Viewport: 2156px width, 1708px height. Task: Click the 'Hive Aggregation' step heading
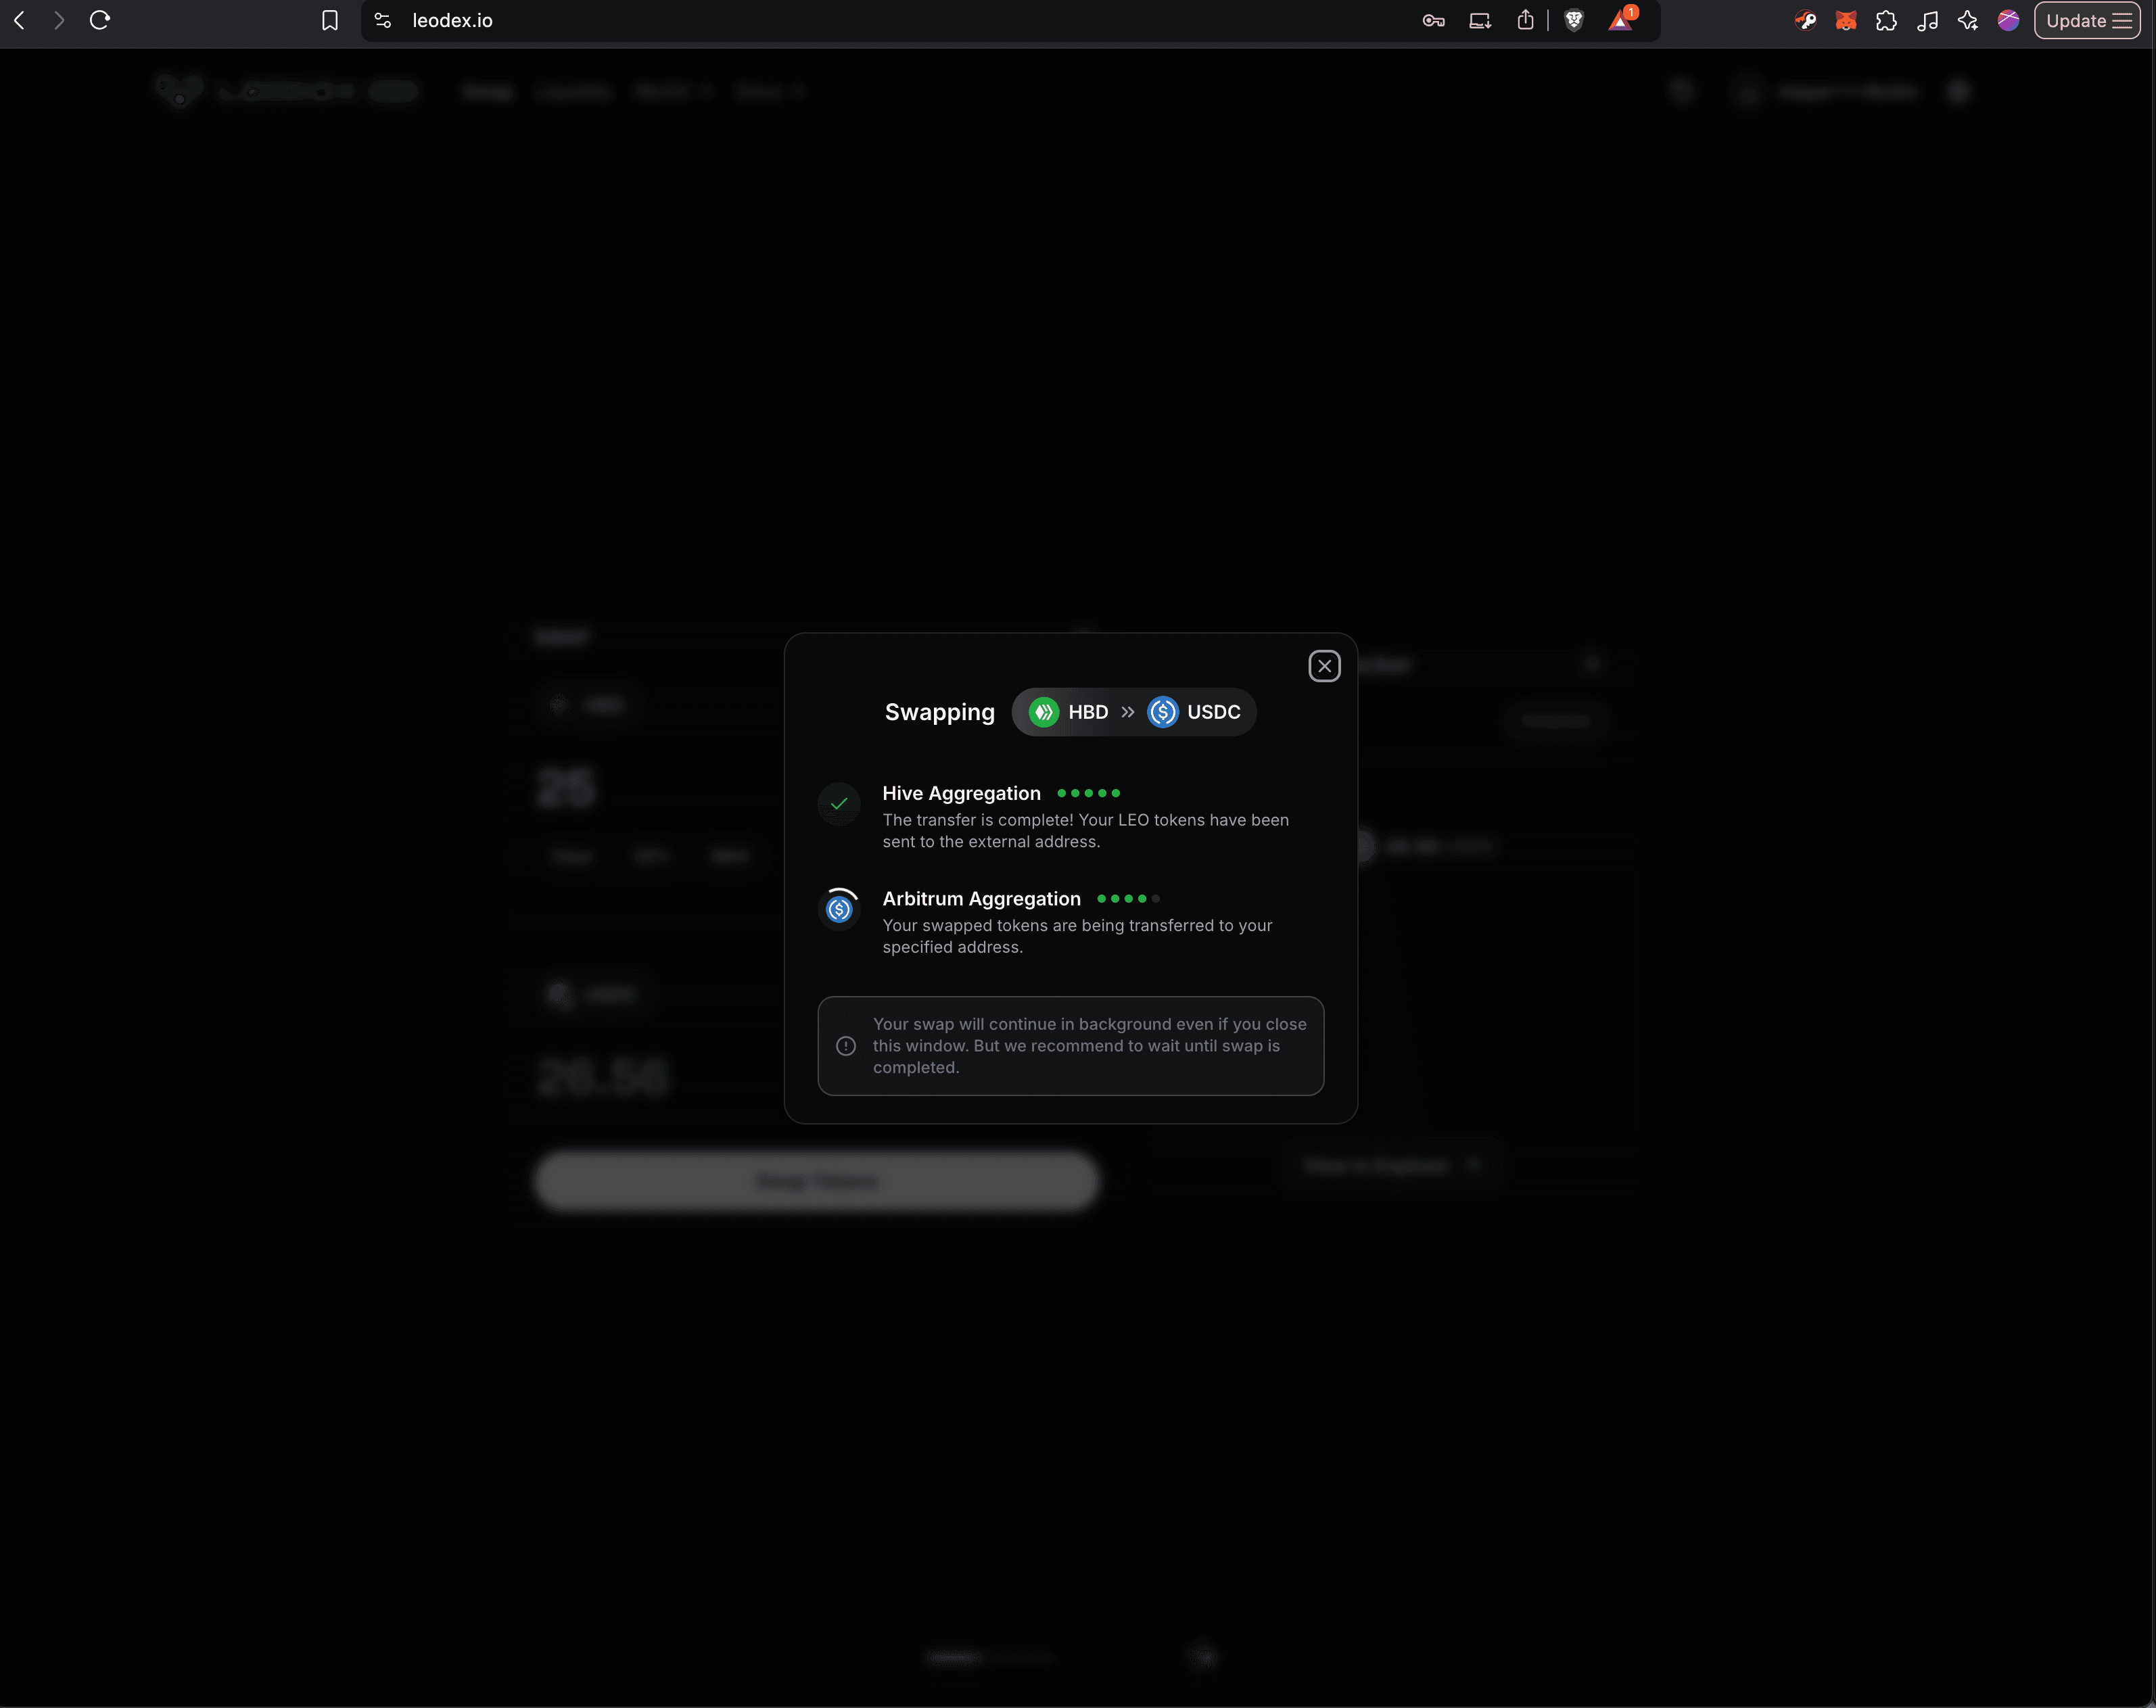(x=961, y=793)
